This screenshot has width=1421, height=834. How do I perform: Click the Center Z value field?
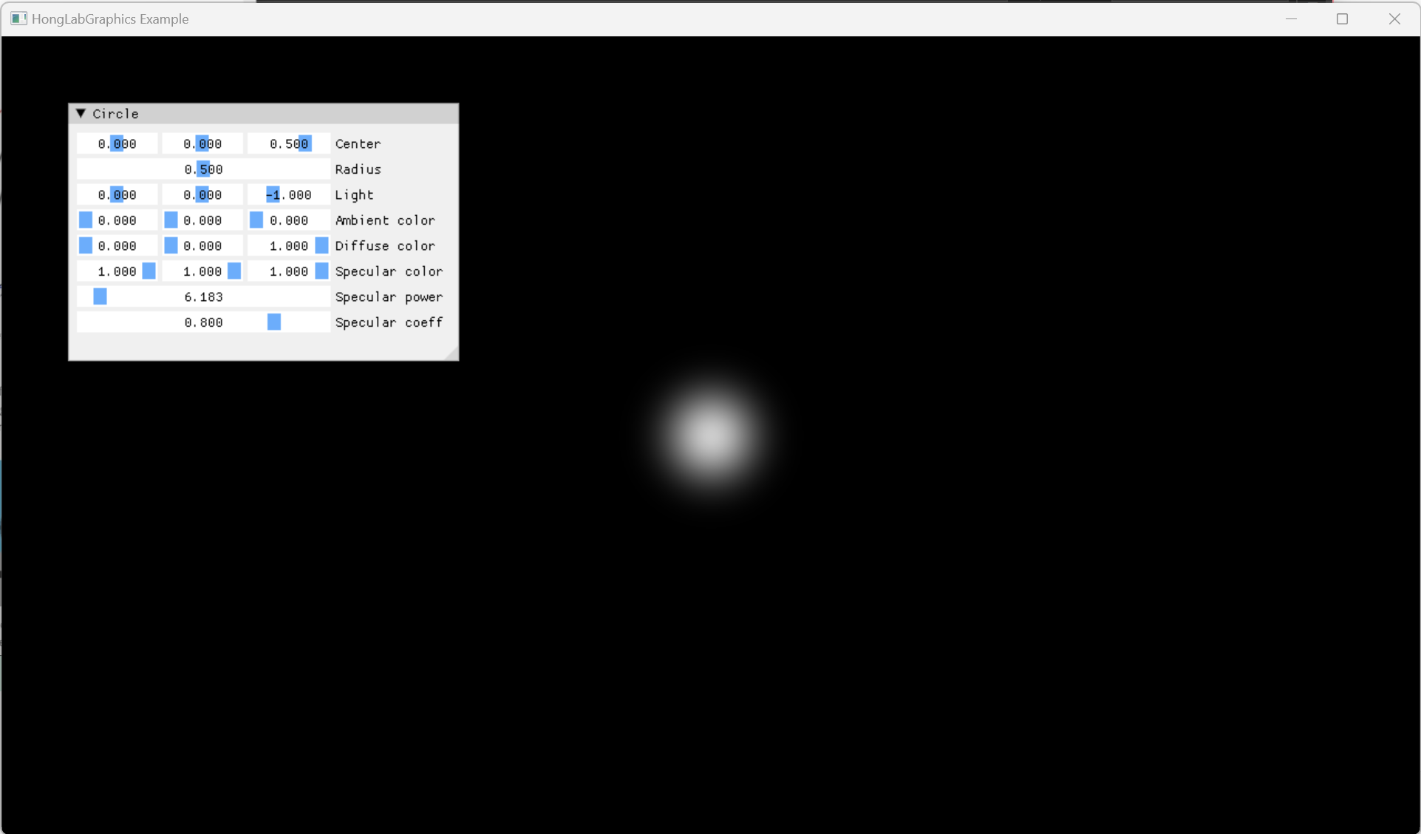[289, 143]
